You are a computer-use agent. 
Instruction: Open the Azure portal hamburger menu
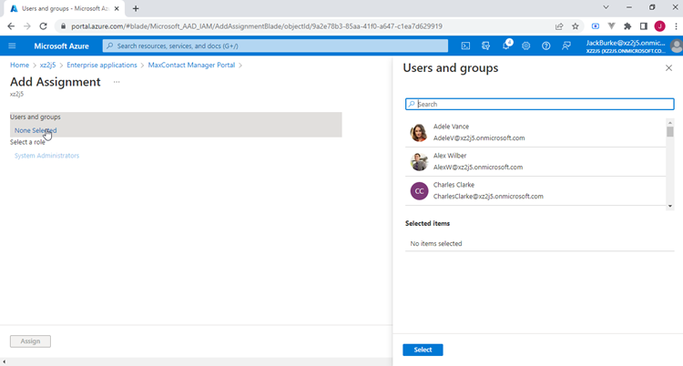pos(12,46)
